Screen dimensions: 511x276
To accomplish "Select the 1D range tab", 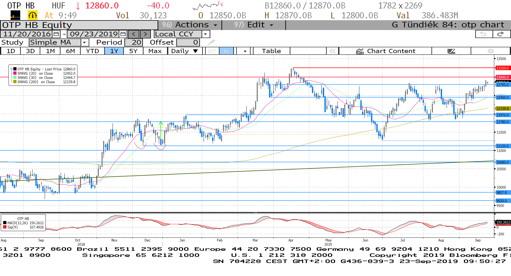I will (11, 51).
